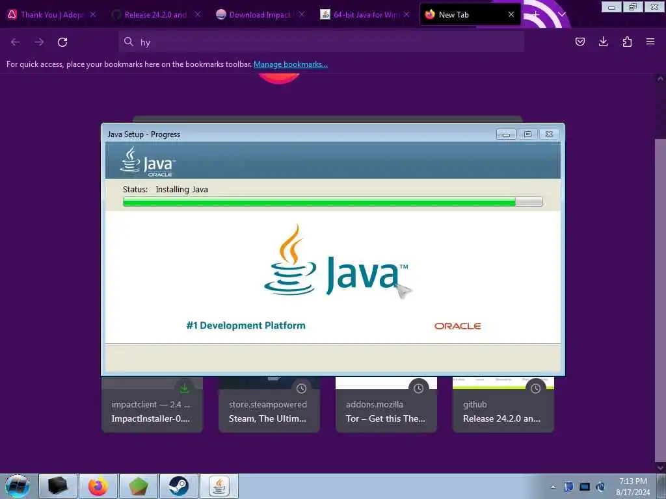Image resolution: width=666 pixels, height=499 pixels.
Task: Click the Java Oracle logo in header
Action: click(148, 161)
